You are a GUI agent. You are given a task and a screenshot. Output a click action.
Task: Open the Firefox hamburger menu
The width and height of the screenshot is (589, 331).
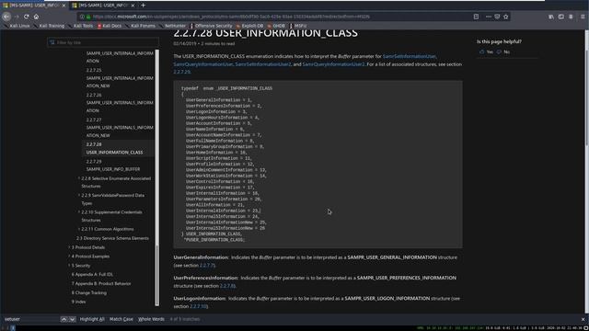[583, 17]
